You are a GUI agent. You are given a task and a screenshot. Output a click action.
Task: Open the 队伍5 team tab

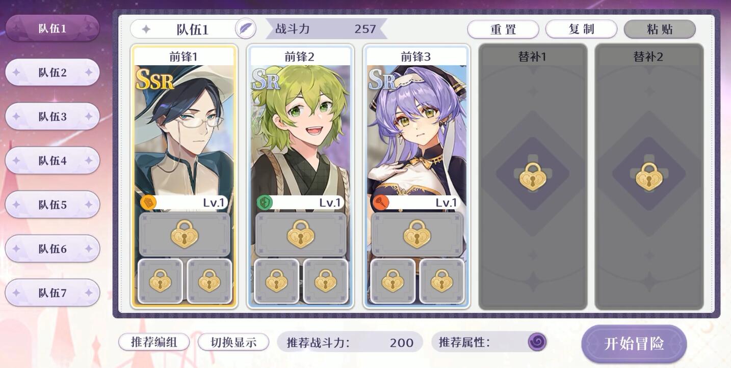53,205
